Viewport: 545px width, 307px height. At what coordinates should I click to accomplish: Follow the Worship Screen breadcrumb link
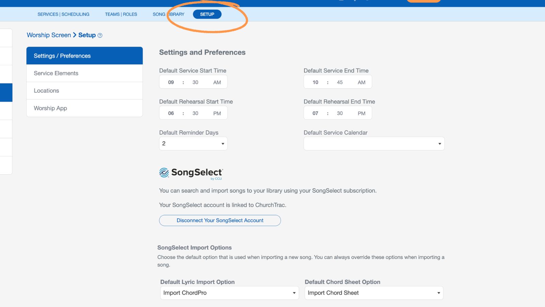pyautogui.click(x=49, y=35)
